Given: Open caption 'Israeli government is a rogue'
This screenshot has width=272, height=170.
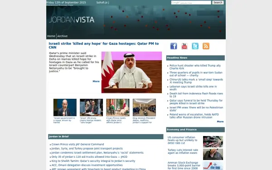Looking at the screenshot, I should pos(64,120).
